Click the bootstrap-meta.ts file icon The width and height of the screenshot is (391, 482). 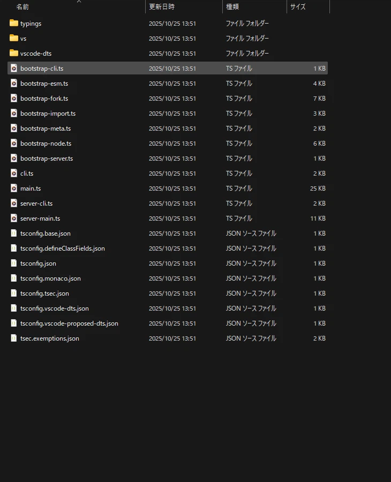14,128
